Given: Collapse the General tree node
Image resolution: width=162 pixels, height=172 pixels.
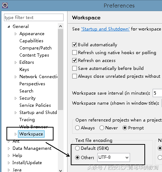Looking at the screenshot, I should coord(9,27).
